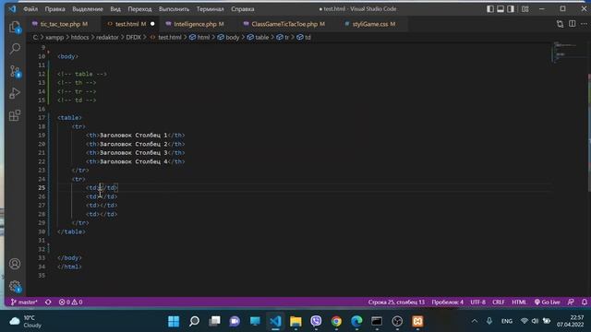Open the body breadcrumb symbol
Viewport: 591px width, 332px height.
click(228, 37)
